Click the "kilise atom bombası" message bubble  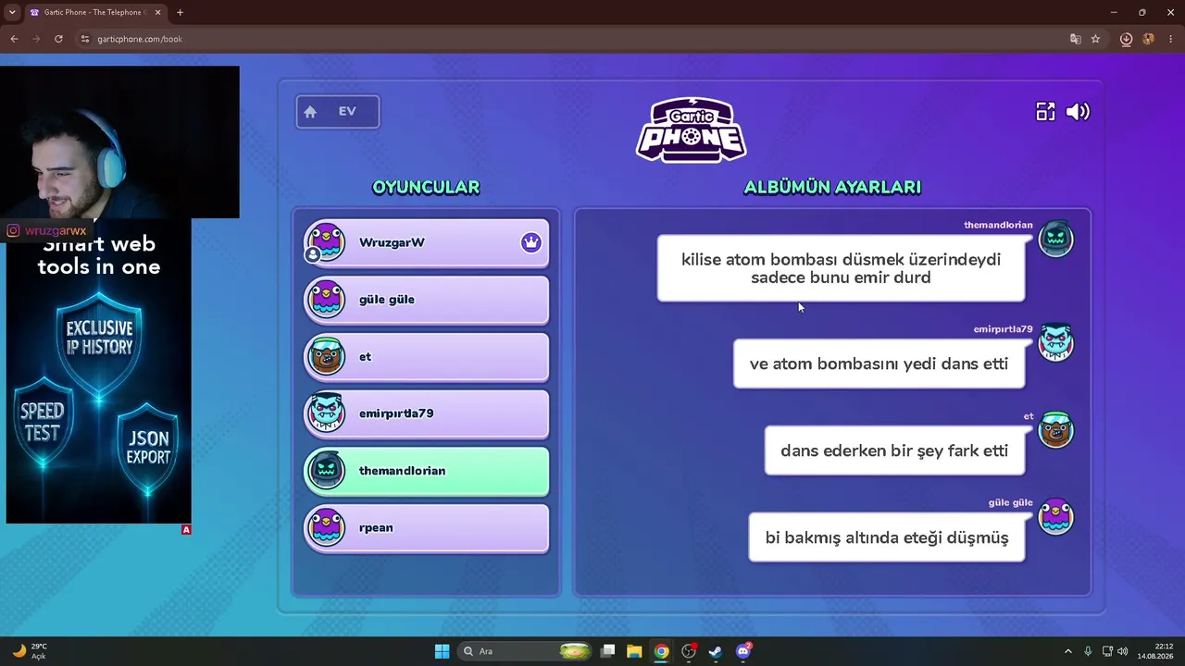[x=841, y=268]
